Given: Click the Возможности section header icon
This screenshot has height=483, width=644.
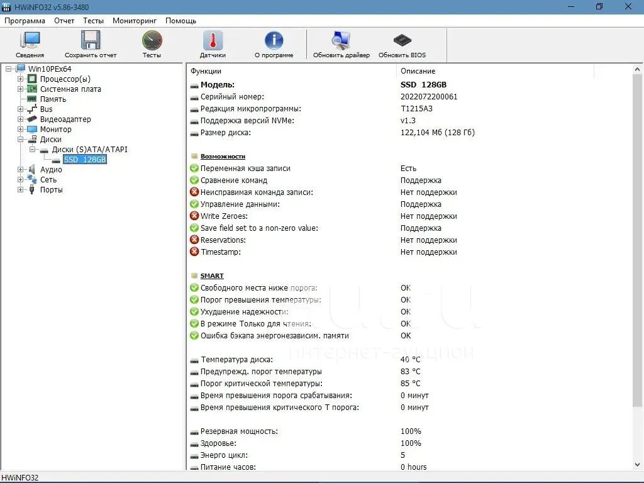Looking at the screenshot, I should [x=194, y=156].
